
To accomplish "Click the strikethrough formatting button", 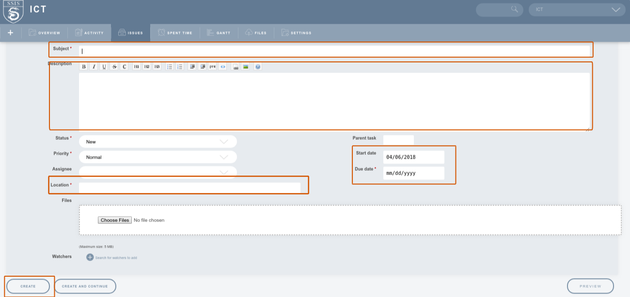I will (114, 67).
